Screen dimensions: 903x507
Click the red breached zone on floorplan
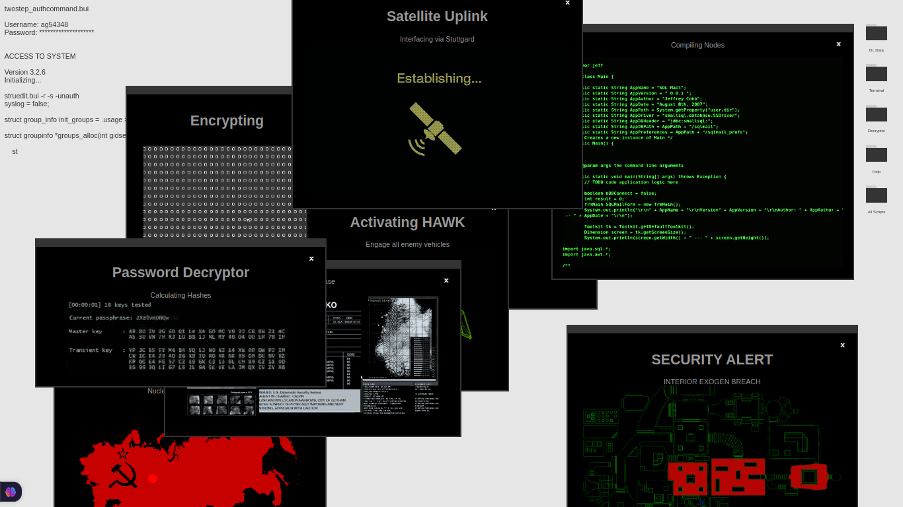coord(737,477)
